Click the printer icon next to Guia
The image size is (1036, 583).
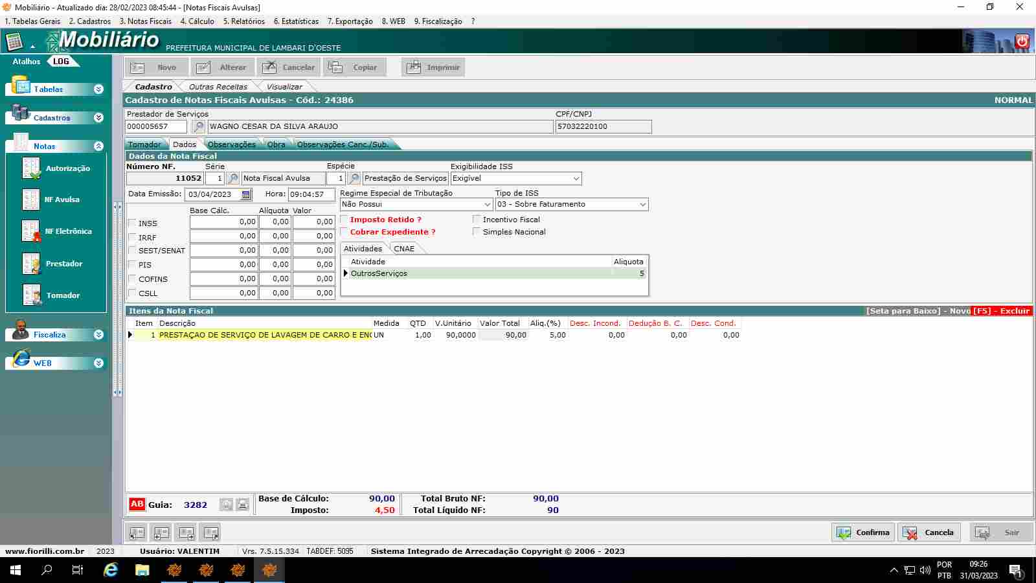coord(242,505)
